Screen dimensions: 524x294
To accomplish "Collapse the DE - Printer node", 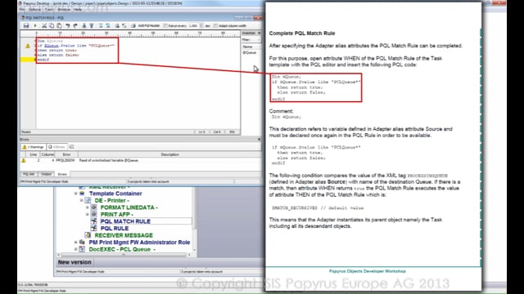I will pos(82,200).
